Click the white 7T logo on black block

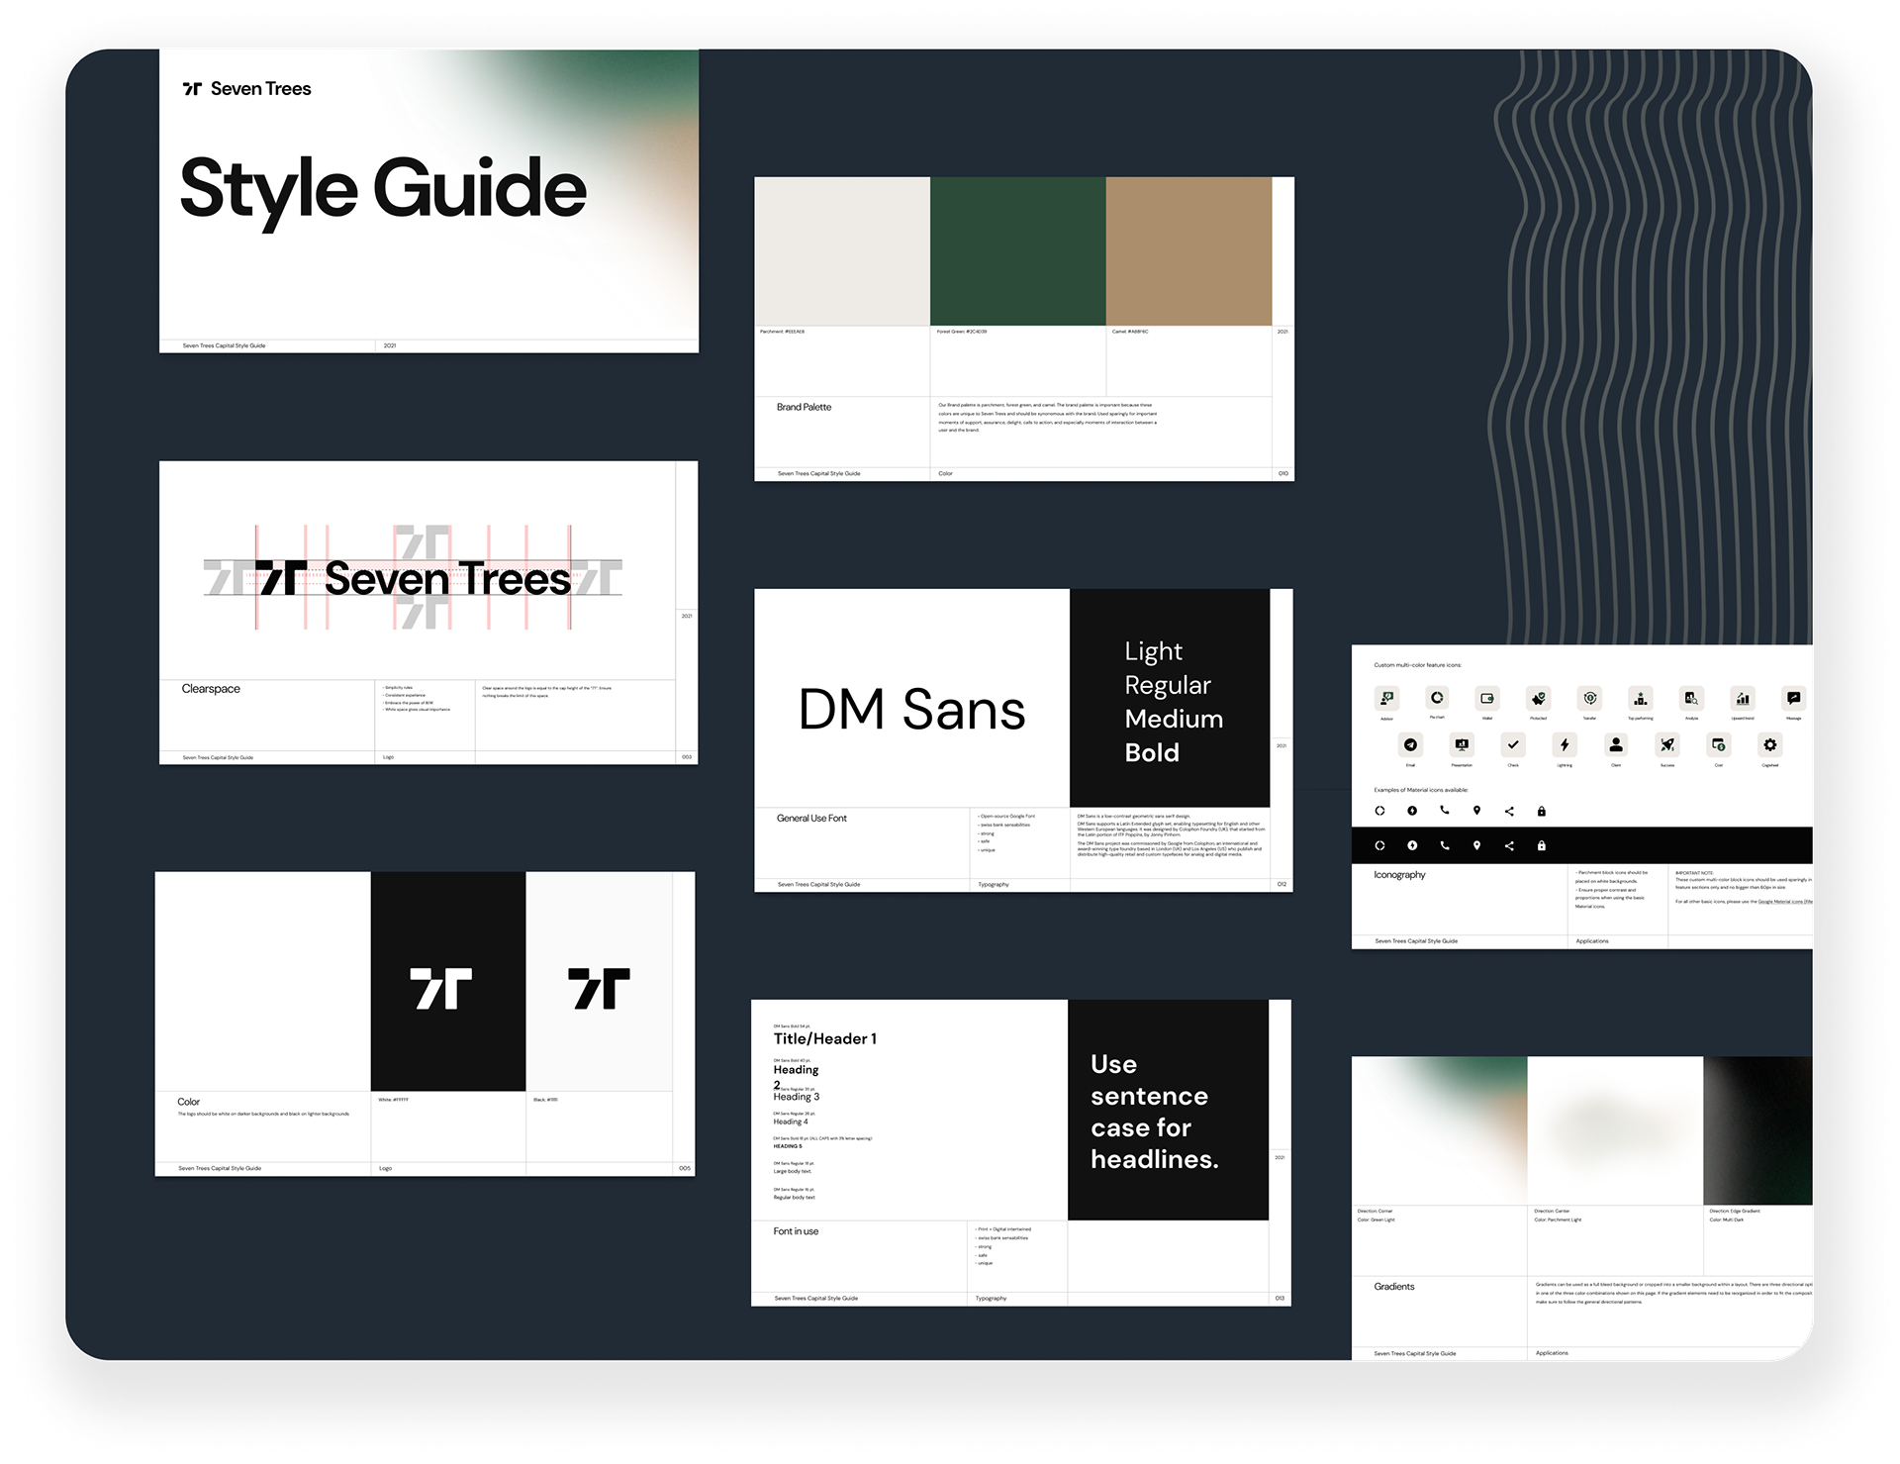click(x=441, y=989)
